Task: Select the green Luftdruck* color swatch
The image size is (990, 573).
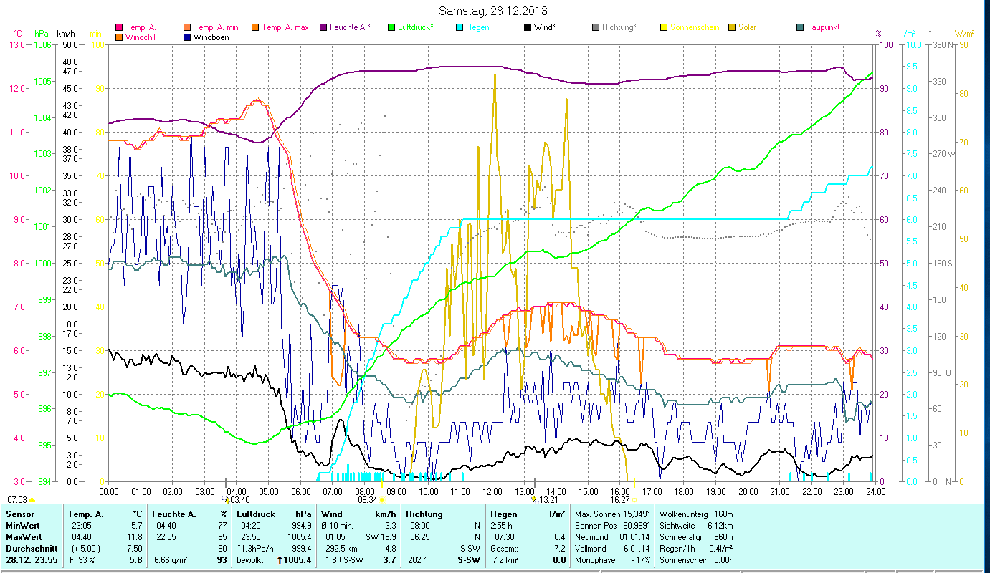Action: click(x=391, y=28)
